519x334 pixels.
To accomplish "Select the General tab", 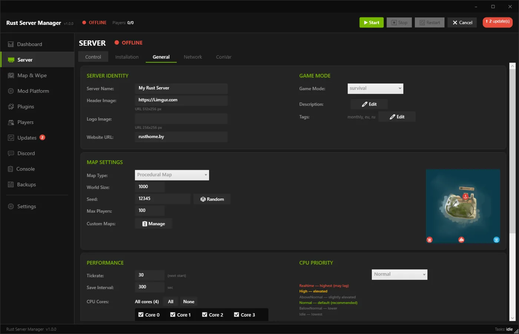I will click(x=161, y=57).
